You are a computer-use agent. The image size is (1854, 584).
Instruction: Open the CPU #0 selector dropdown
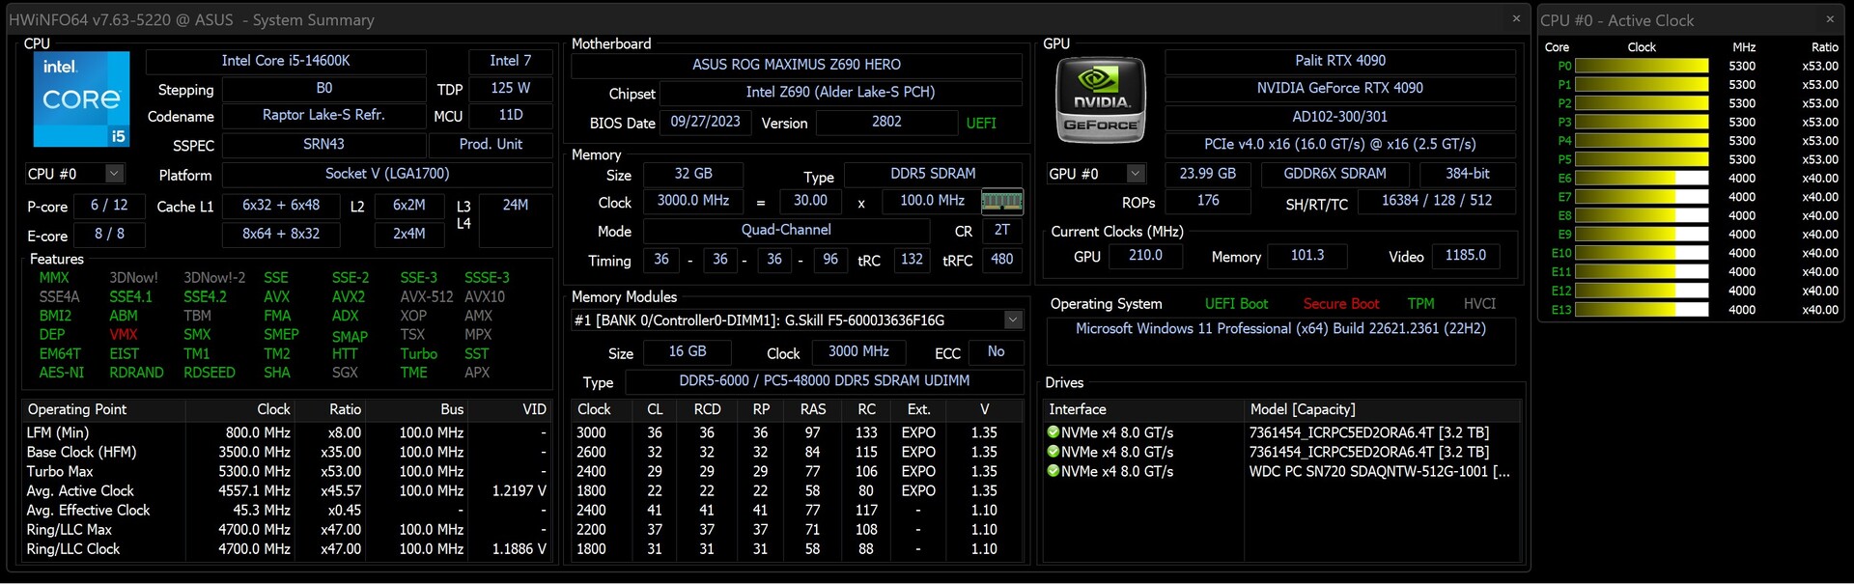tap(114, 174)
